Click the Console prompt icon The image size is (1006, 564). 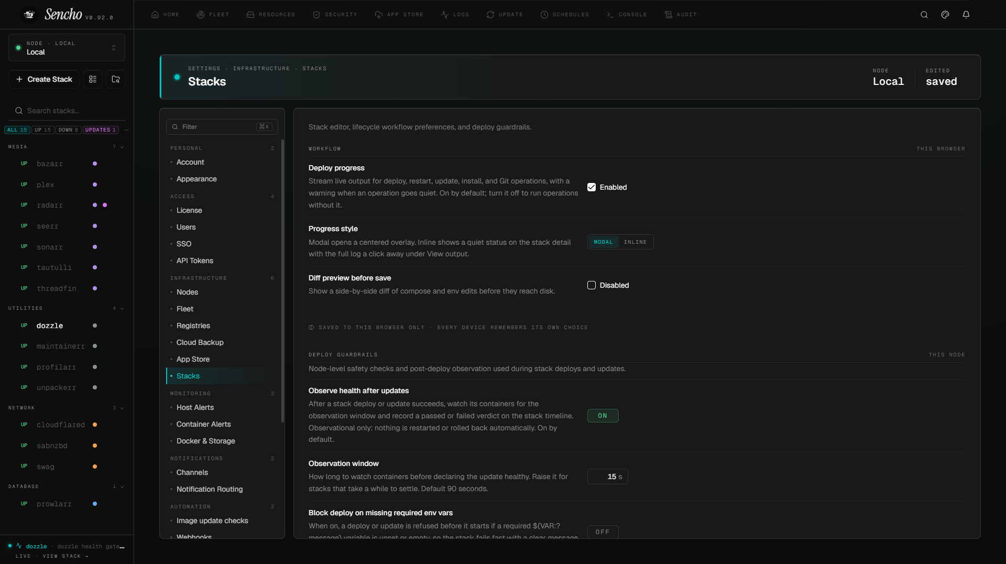(x=610, y=15)
